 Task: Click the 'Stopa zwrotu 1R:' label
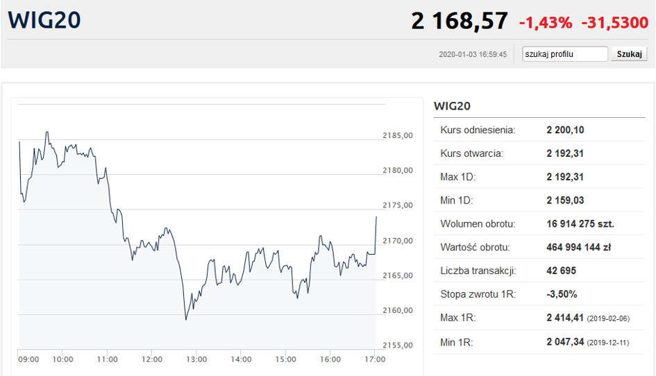pyautogui.click(x=478, y=294)
